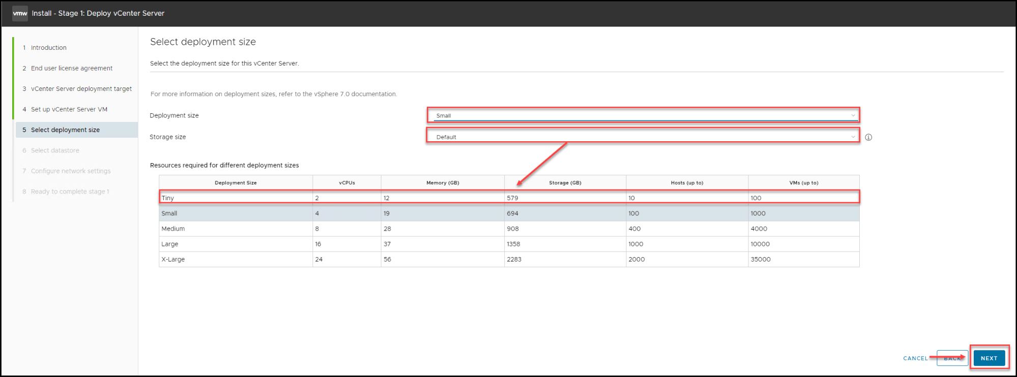Select the Large row in table

(509, 244)
